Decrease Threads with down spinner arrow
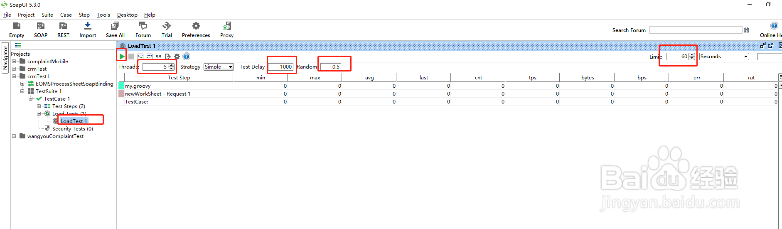 (171, 69)
